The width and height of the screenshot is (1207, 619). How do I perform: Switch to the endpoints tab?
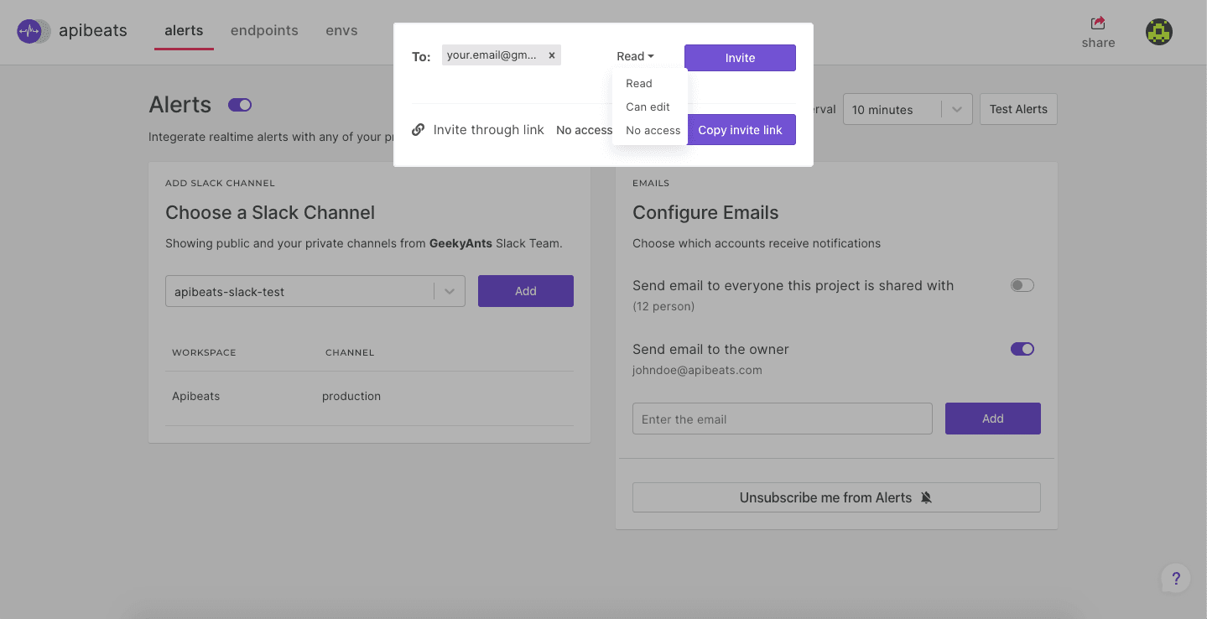pyautogui.click(x=264, y=30)
